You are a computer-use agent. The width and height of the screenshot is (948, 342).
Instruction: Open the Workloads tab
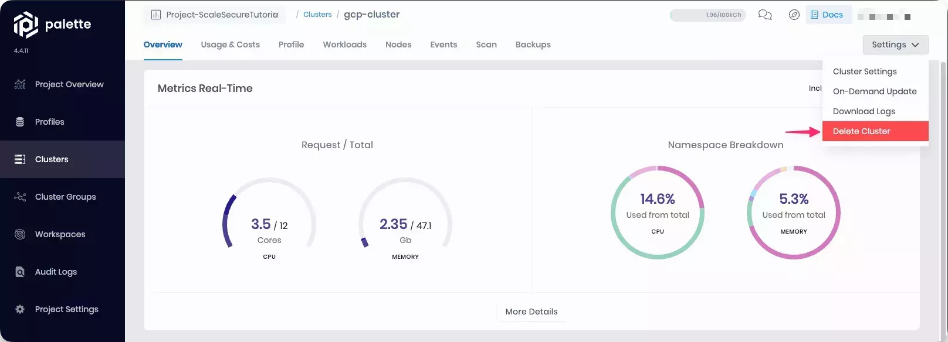(344, 45)
